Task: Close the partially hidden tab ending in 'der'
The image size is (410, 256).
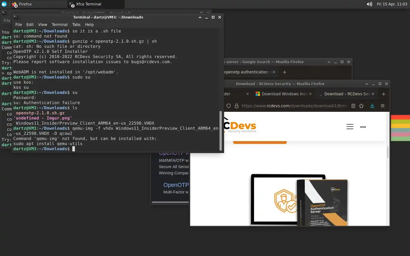Action: 247,94
